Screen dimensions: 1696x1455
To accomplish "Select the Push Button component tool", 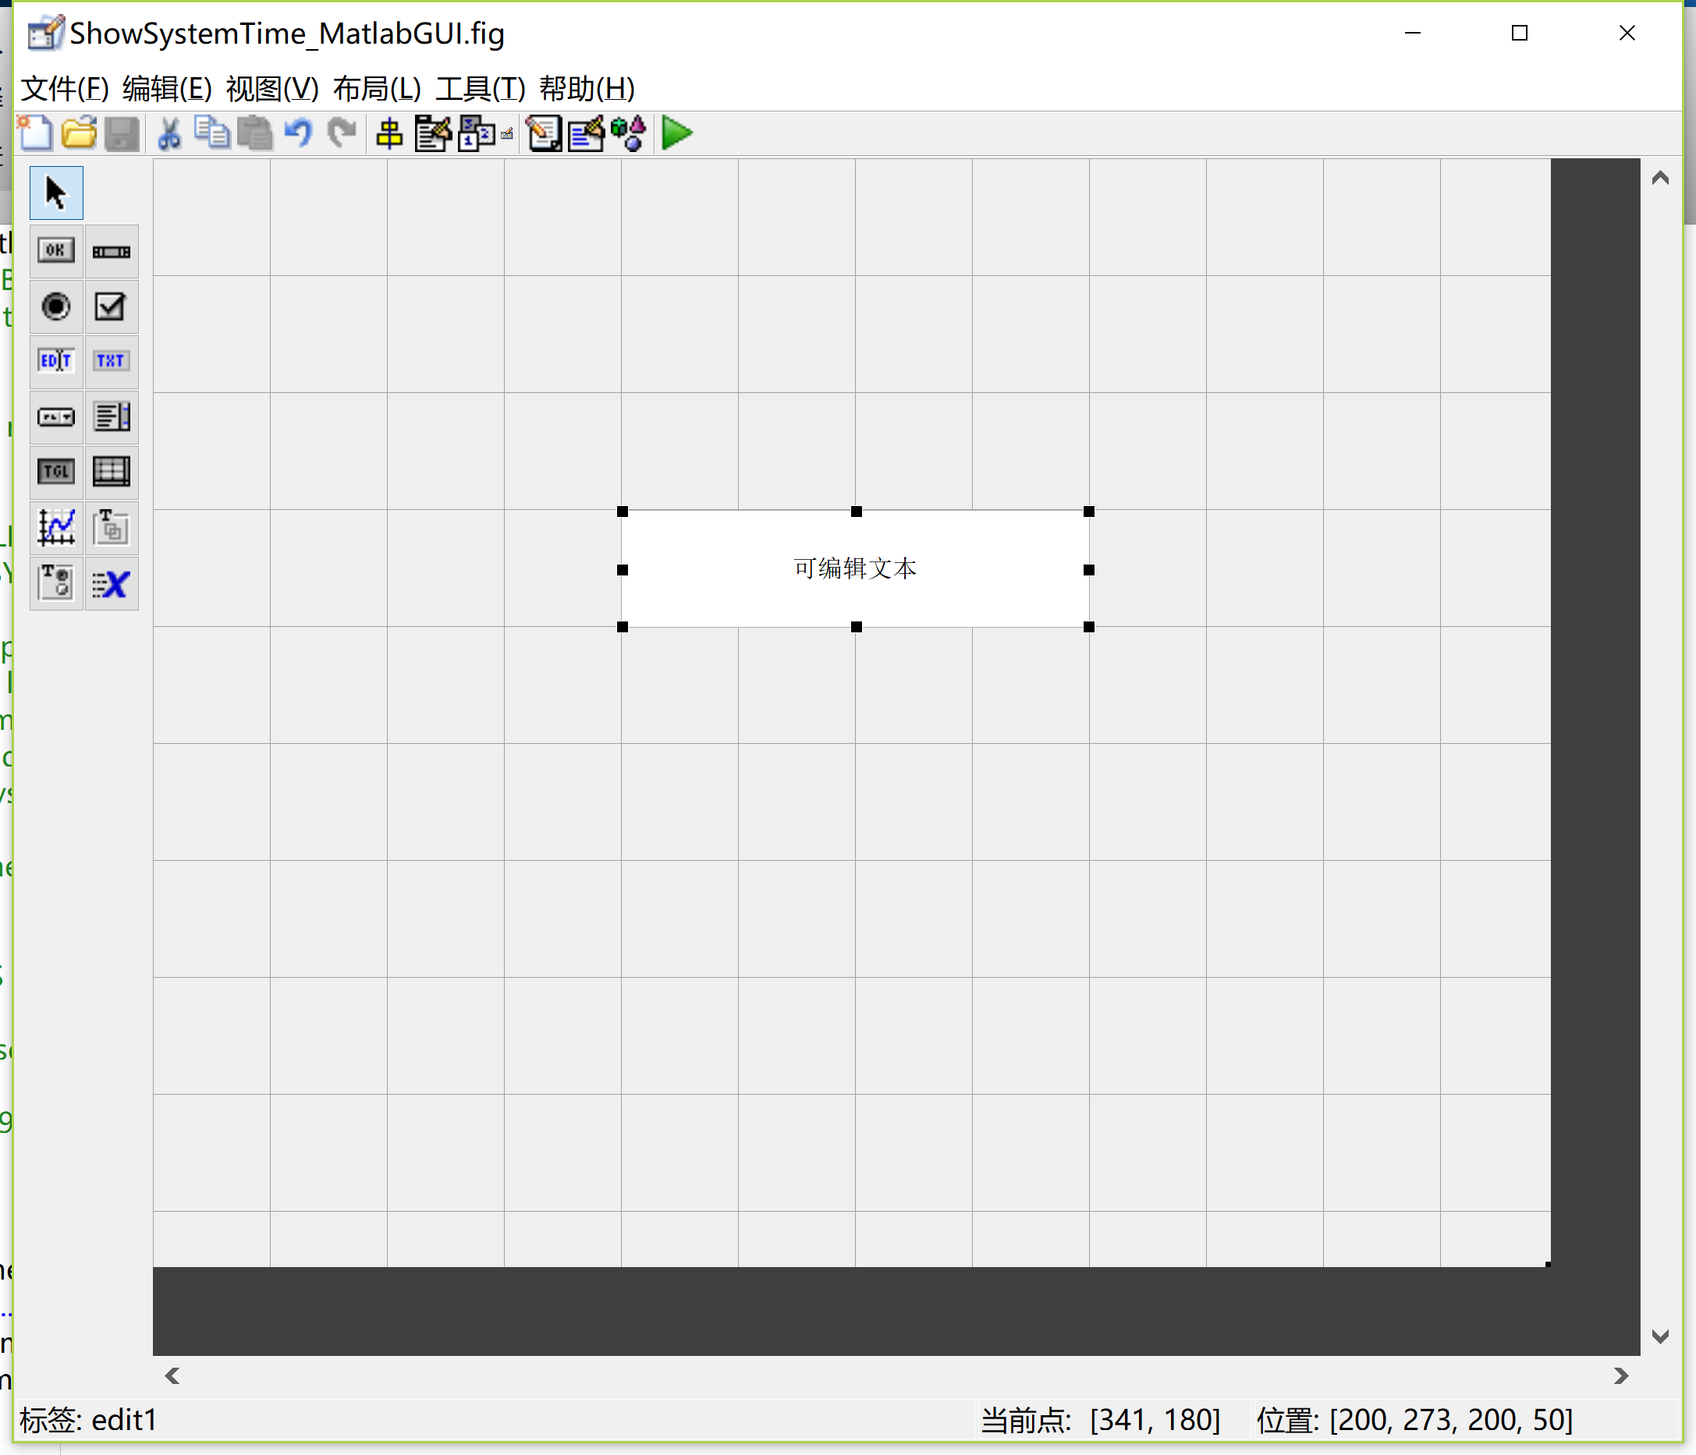I will coord(55,251).
